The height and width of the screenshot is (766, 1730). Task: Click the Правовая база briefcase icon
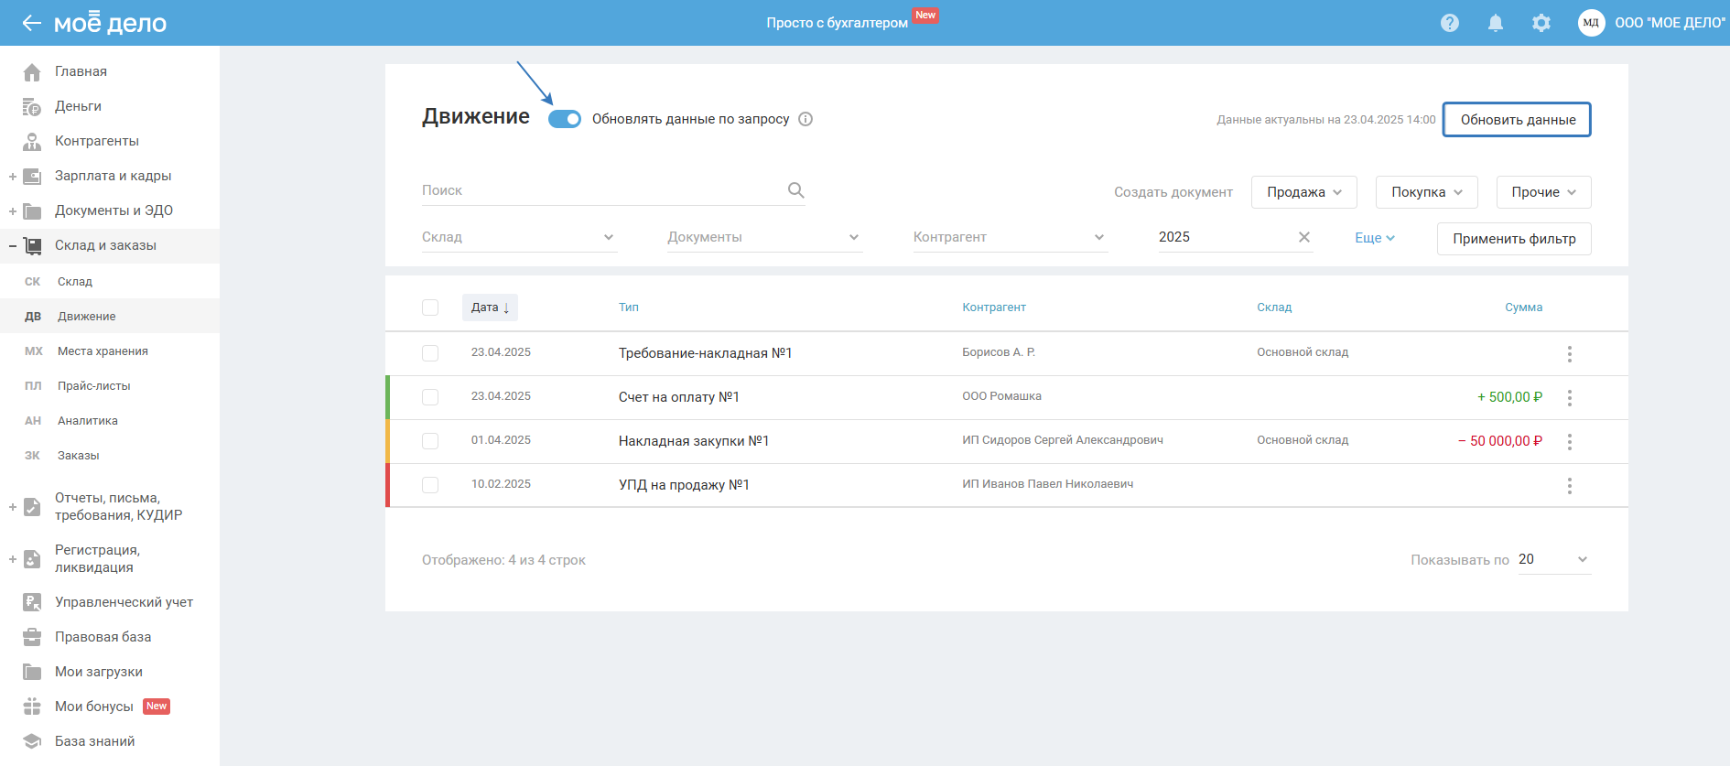32,637
